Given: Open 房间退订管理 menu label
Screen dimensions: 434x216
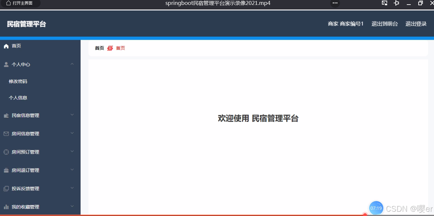Looking at the screenshot, I should [x=26, y=170].
